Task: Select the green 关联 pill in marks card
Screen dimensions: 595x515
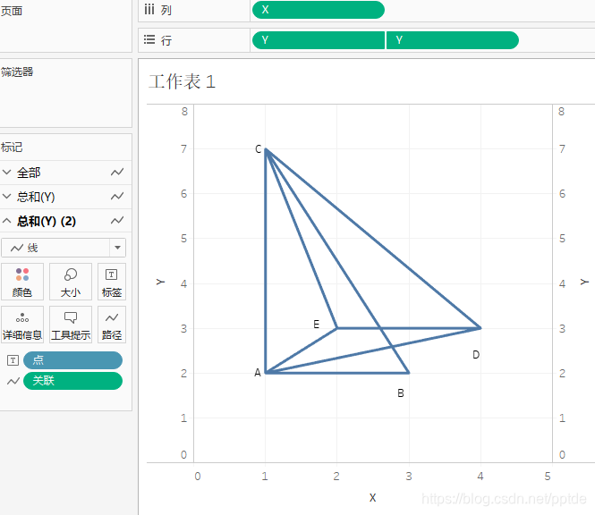Action: pyautogui.click(x=72, y=381)
